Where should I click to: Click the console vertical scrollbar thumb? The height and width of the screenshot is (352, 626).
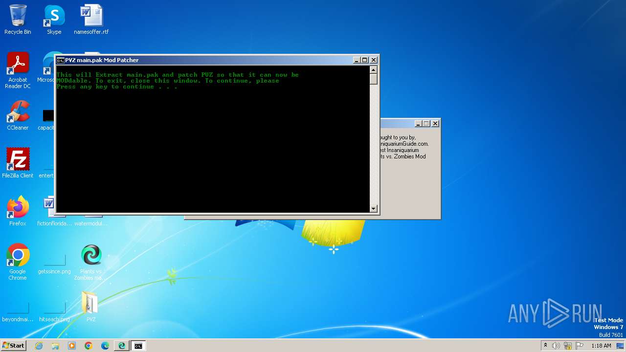tap(374, 79)
